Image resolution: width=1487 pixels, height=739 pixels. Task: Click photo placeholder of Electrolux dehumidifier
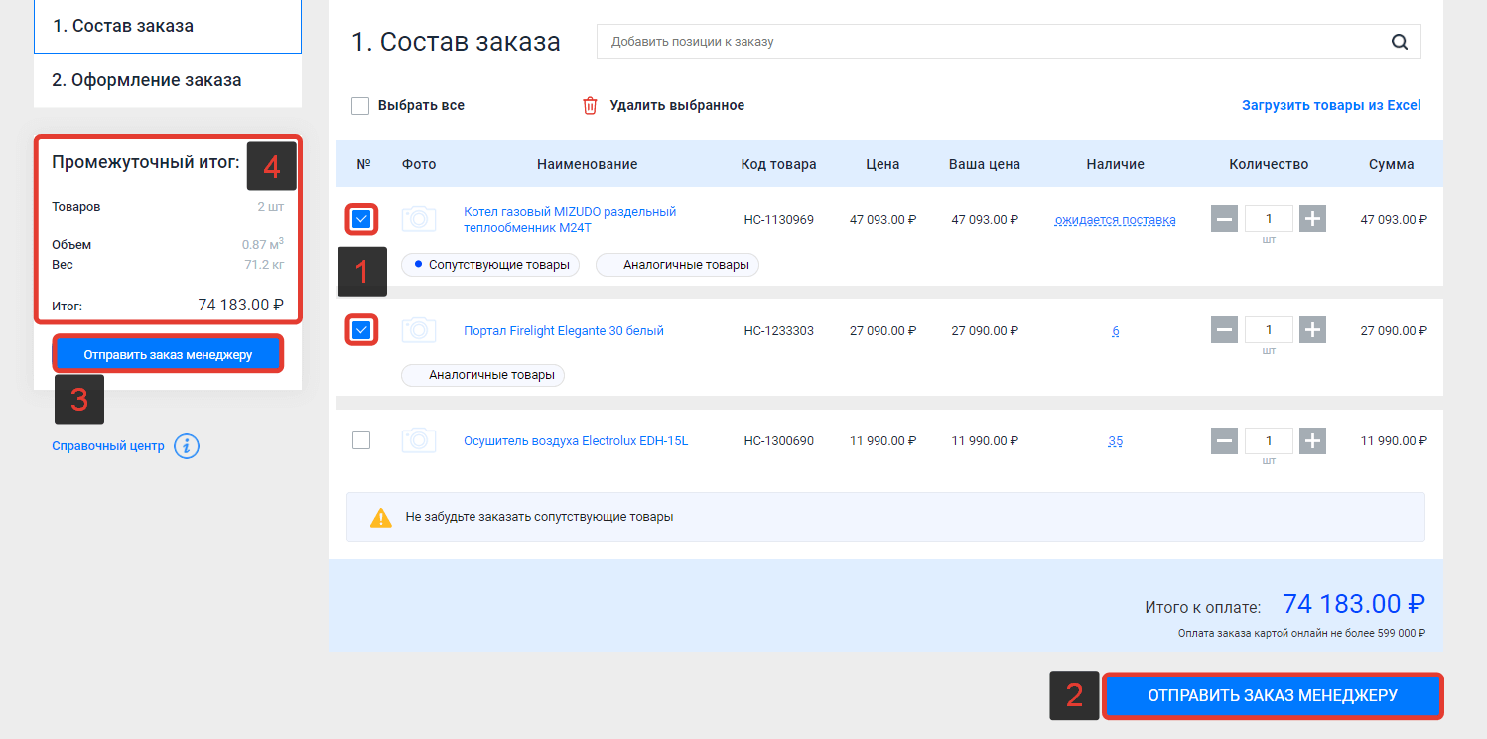(x=419, y=440)
